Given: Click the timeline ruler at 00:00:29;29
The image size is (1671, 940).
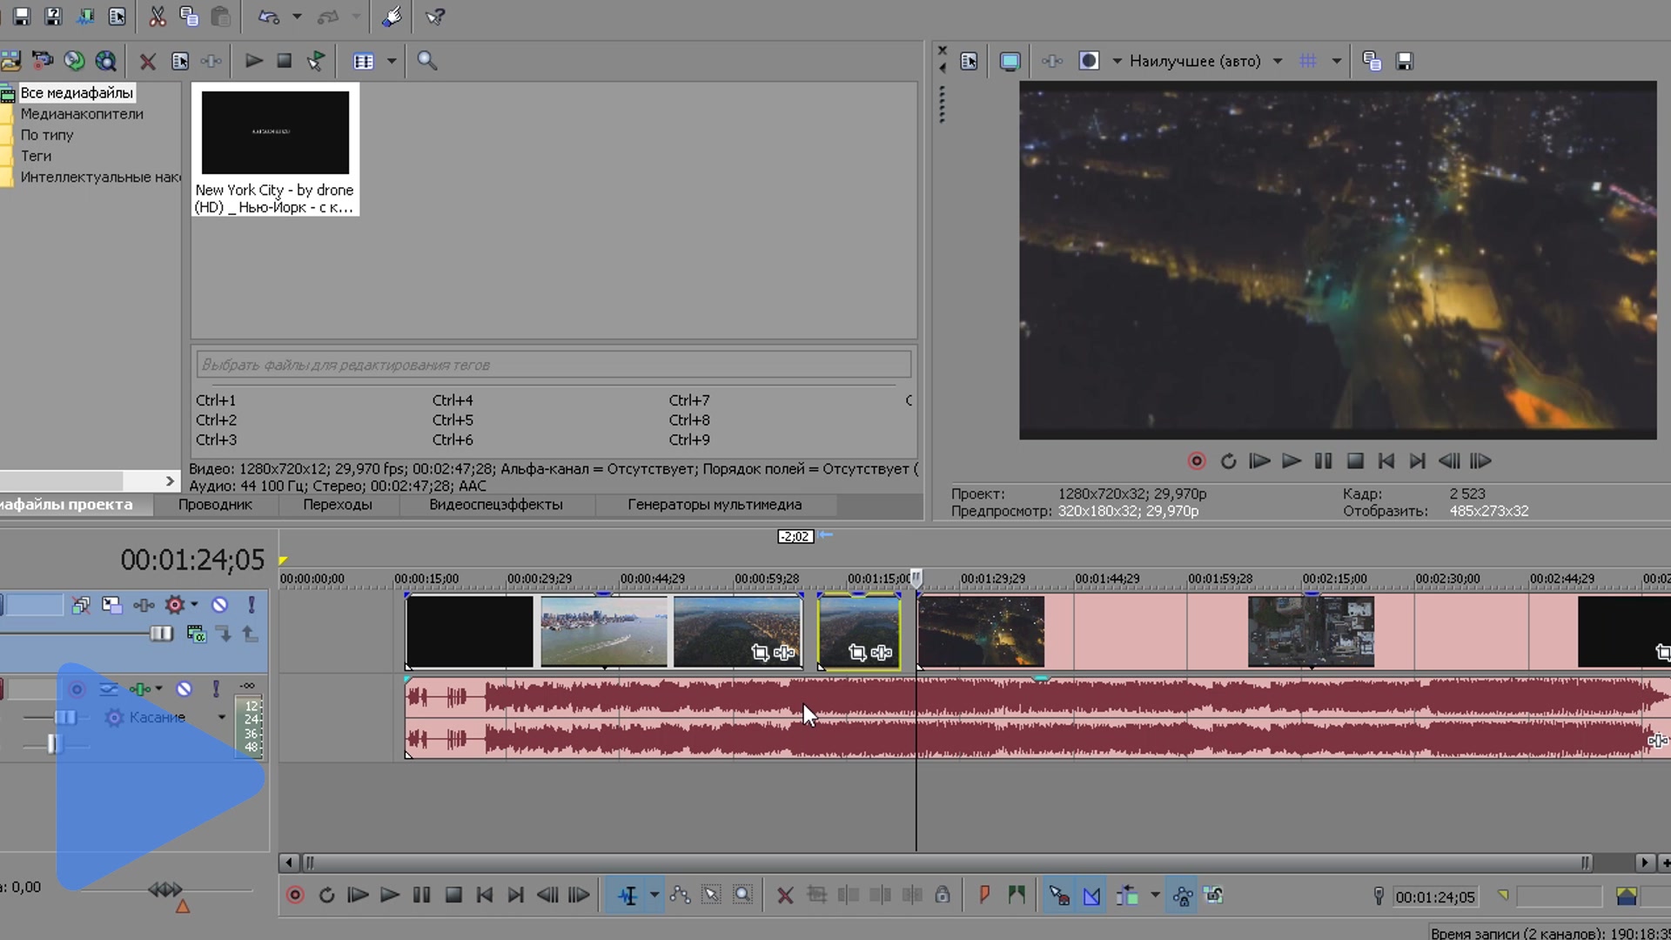Looking at the screenshot, I should (x=540, y=579).
